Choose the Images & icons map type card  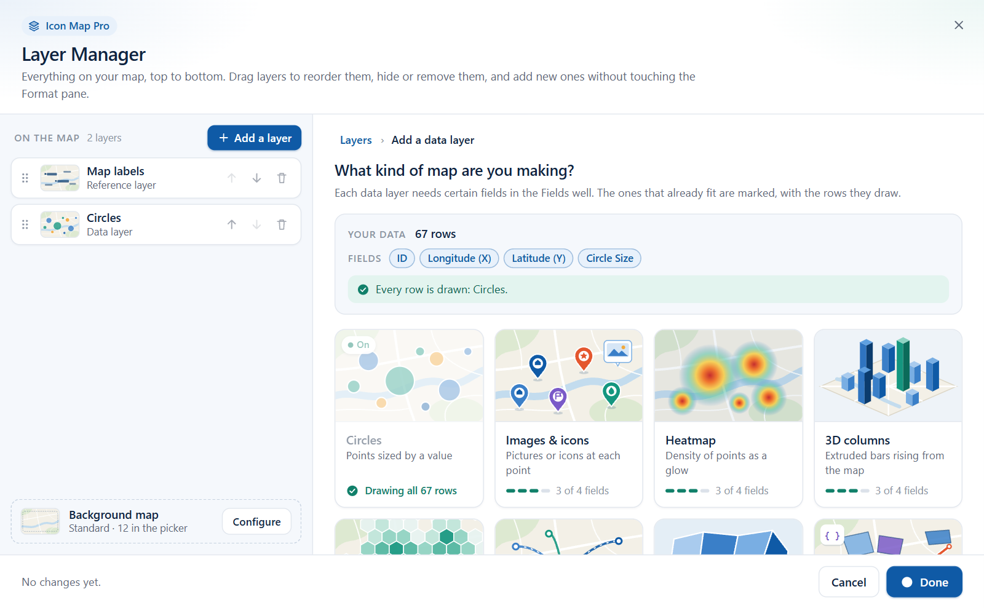(x=569, y=418)
